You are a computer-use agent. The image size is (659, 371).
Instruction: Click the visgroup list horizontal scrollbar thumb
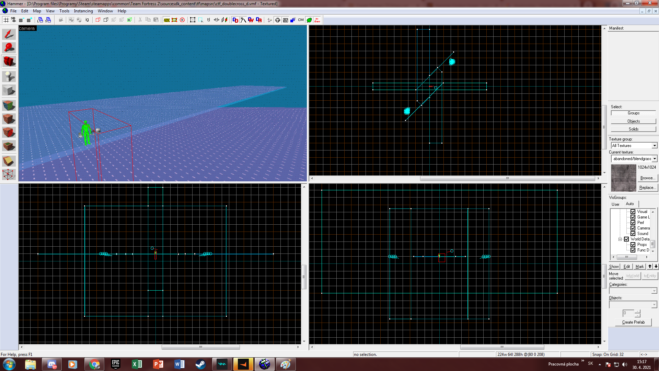point(626,257)
